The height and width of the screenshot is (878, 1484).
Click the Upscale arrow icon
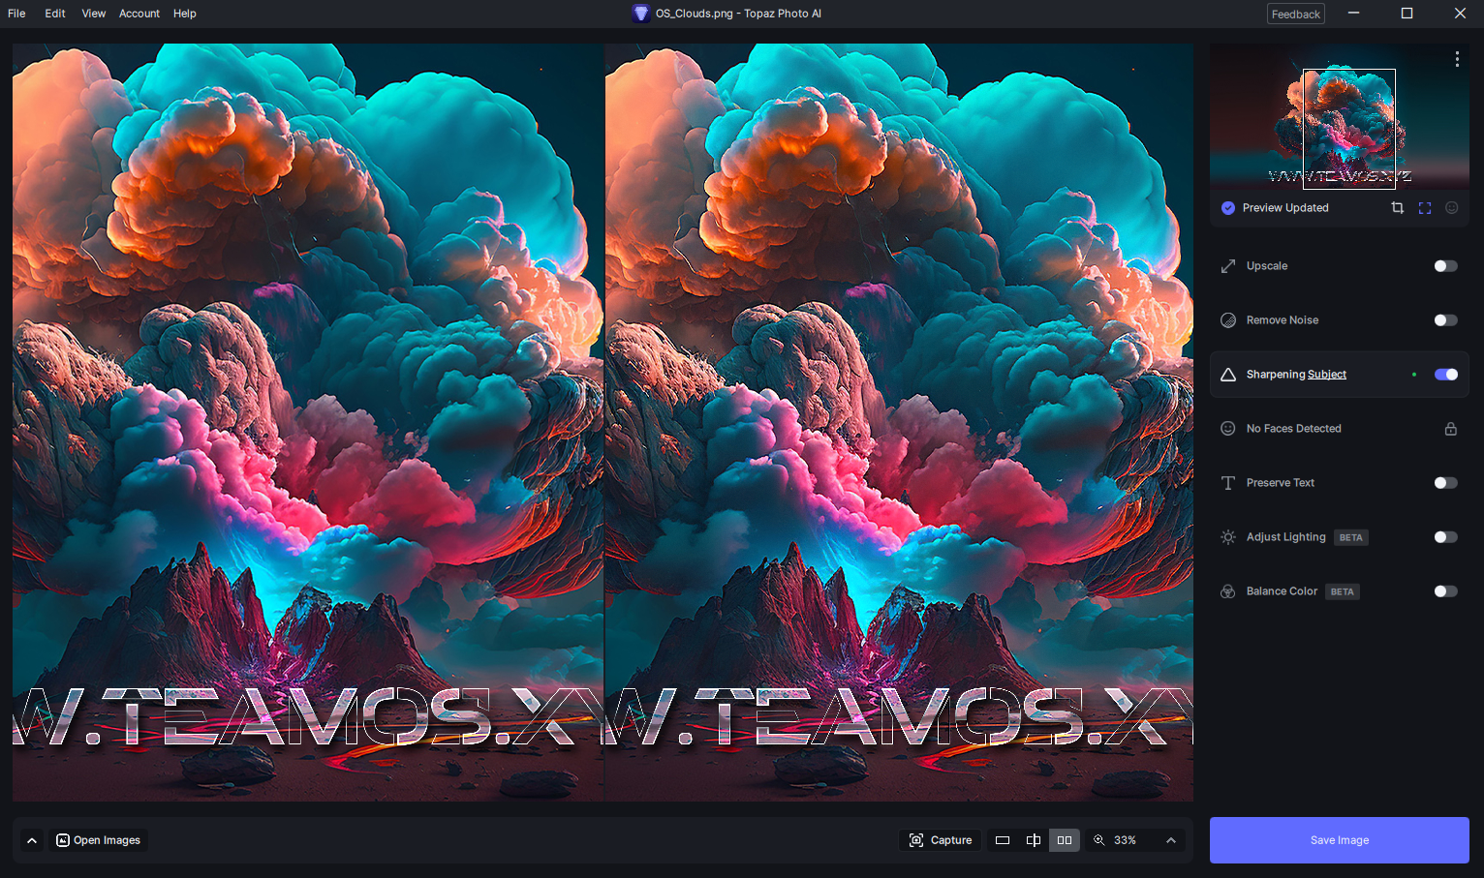click(x=1228, y=266)
